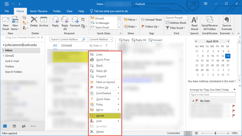This screenshot has height=136, width=242.
Task: Toggle Unread/Read for the message
Action: (x=151, y=20)
